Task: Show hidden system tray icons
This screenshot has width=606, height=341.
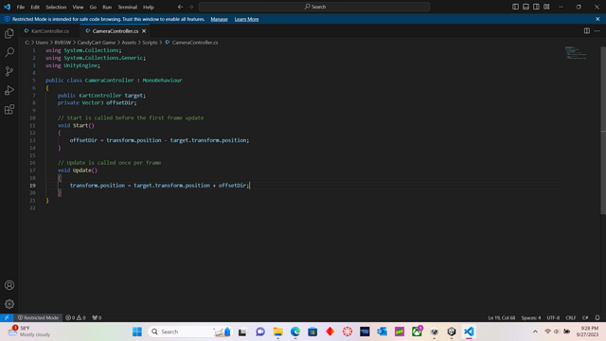Action: [x=535, y=332]
